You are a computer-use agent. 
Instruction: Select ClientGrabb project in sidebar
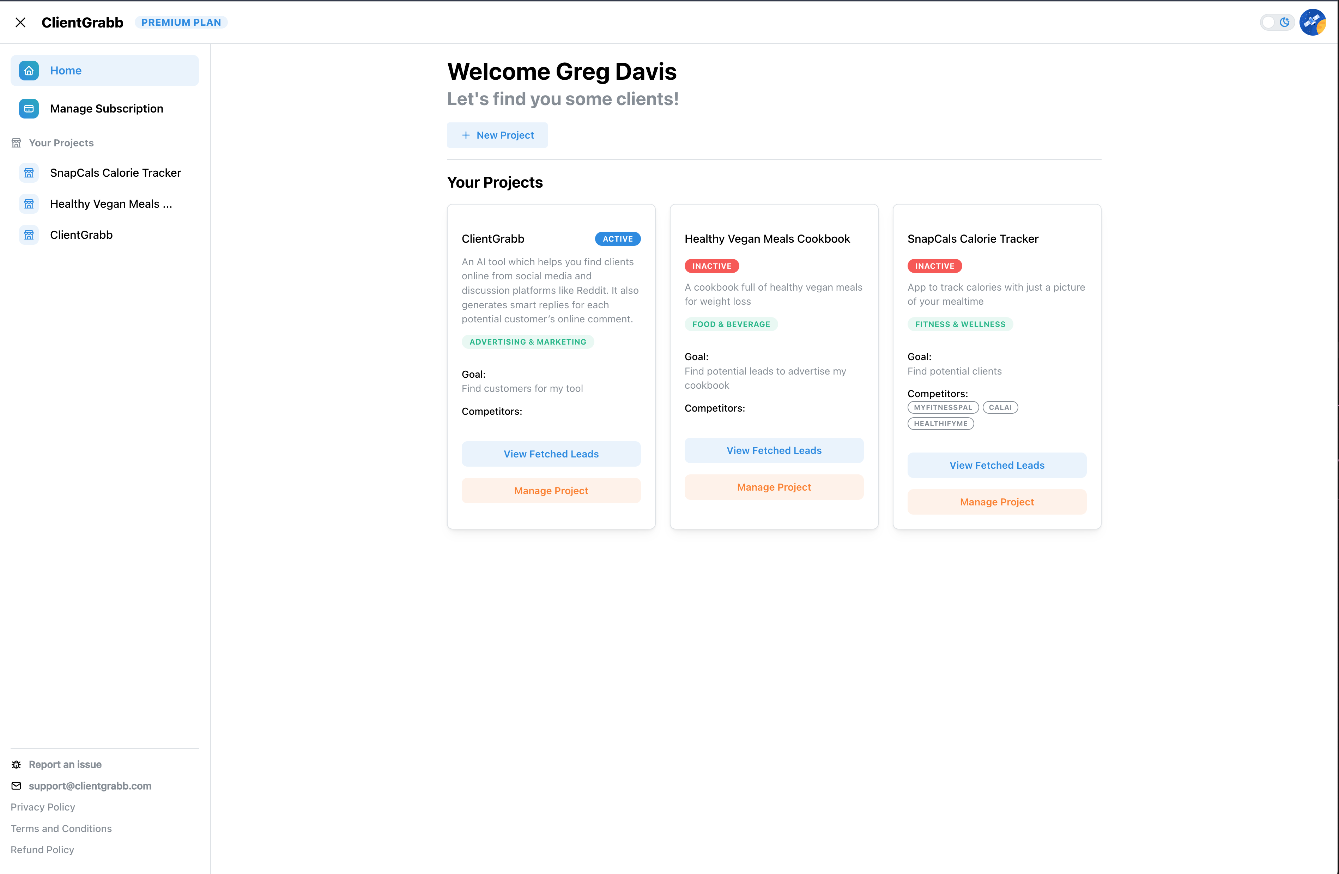pos(81,235)
